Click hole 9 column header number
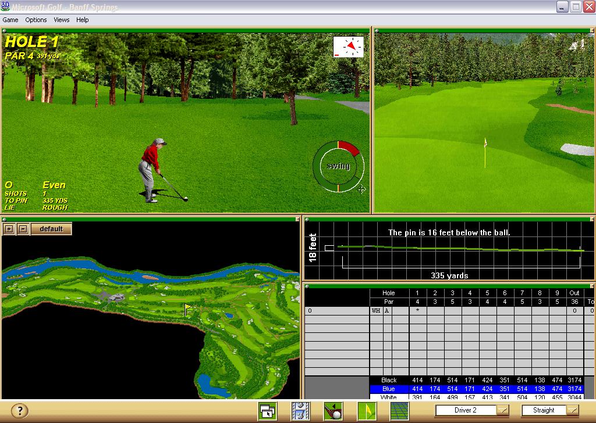Screen dimensions: 596x423 pos(557,293)
